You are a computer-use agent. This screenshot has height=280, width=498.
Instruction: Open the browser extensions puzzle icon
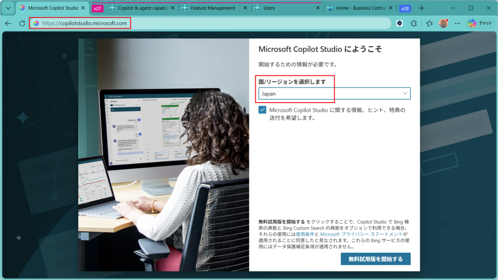coord(414,23)
